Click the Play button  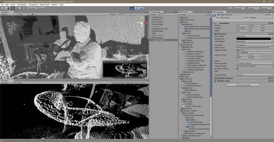click(x=132, y=8)
